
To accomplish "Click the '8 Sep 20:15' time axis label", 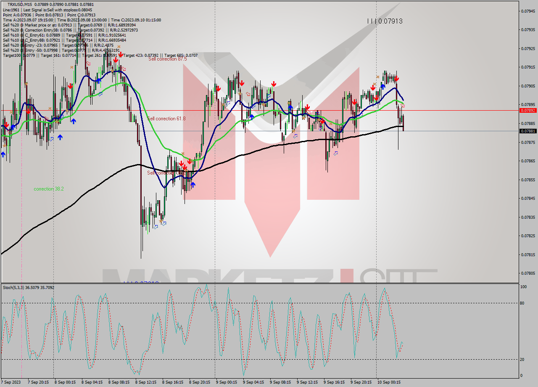I will [200, 382].
